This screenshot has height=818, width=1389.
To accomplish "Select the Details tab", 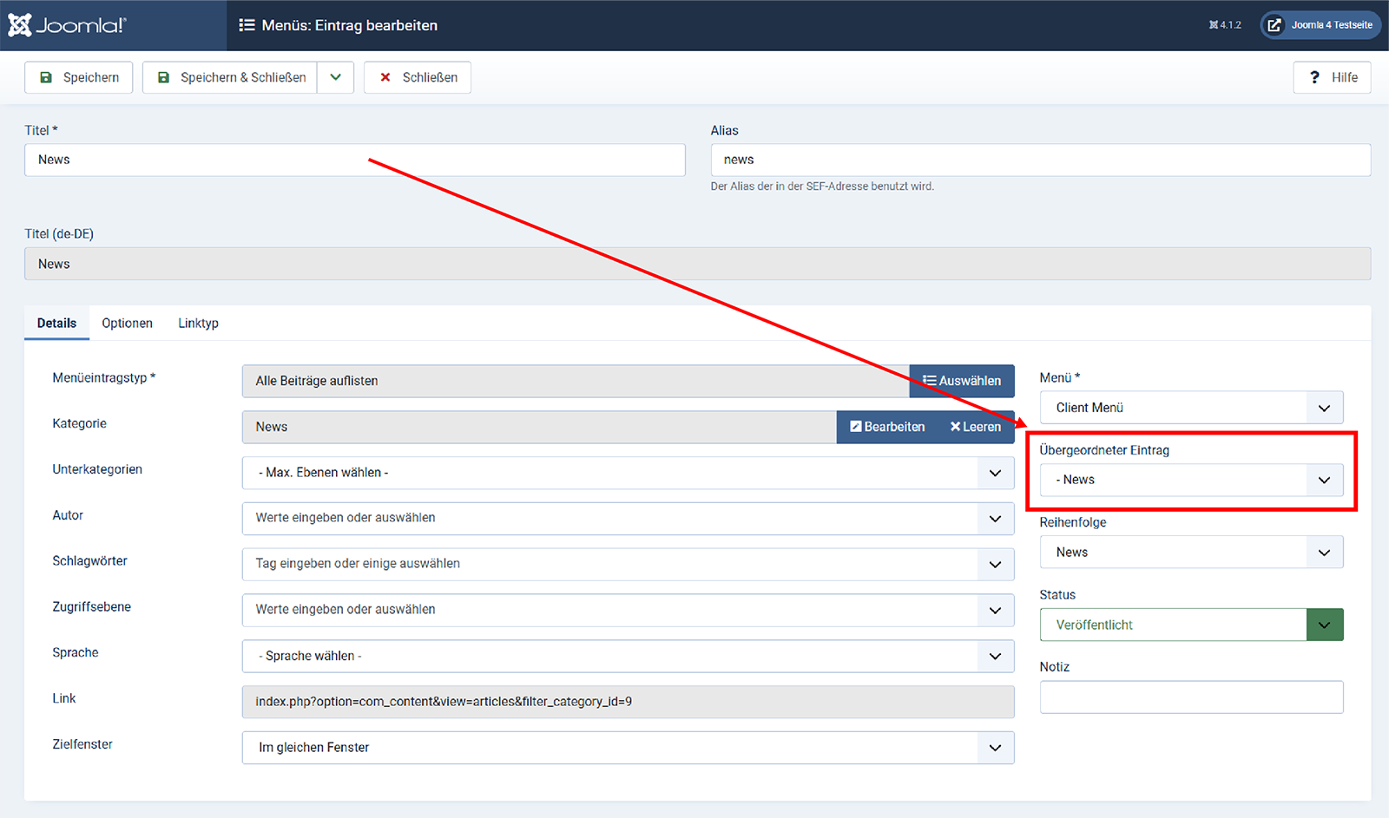I will click(x=56, y=323).
